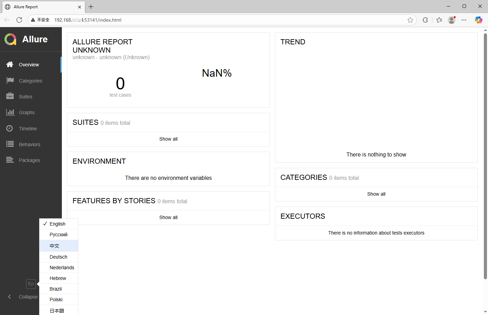Open the Copilot sidebar icon
Viewport: 488px width, 315px height.
click(479, 20)
